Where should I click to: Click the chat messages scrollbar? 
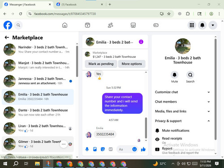[146, 128]
